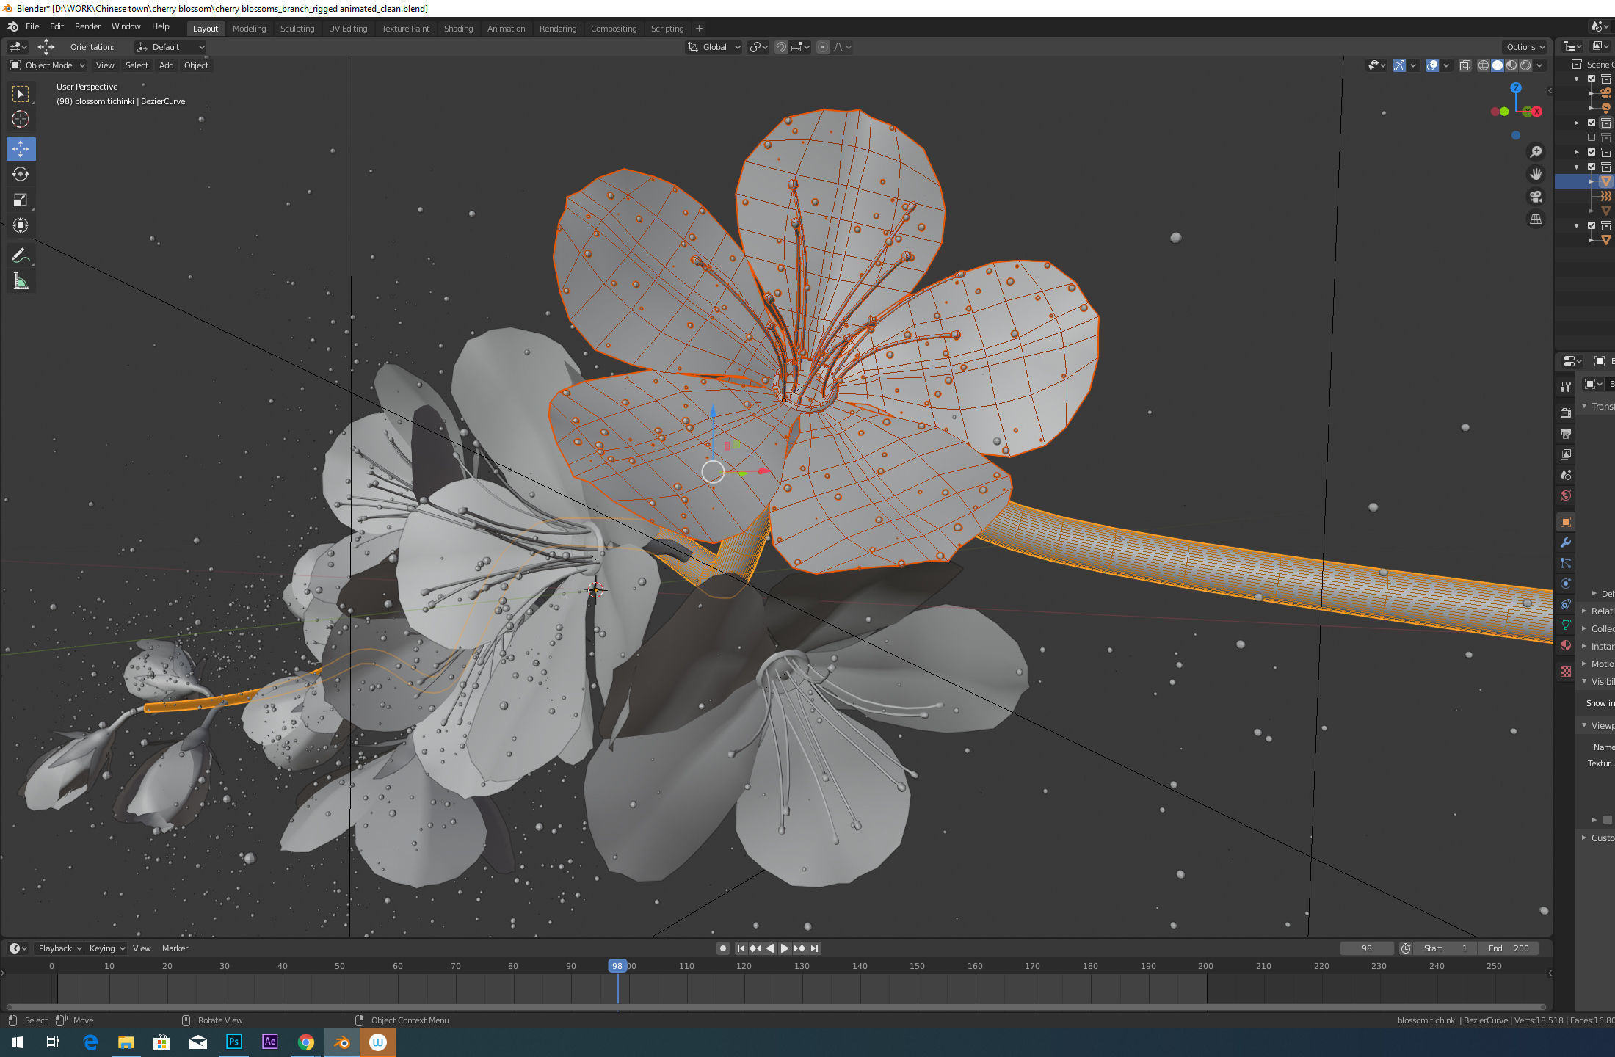The height and width of the screenshot is (1057, 1615).
Task: Toggle auto keying record button
Action: coord(723,948)
